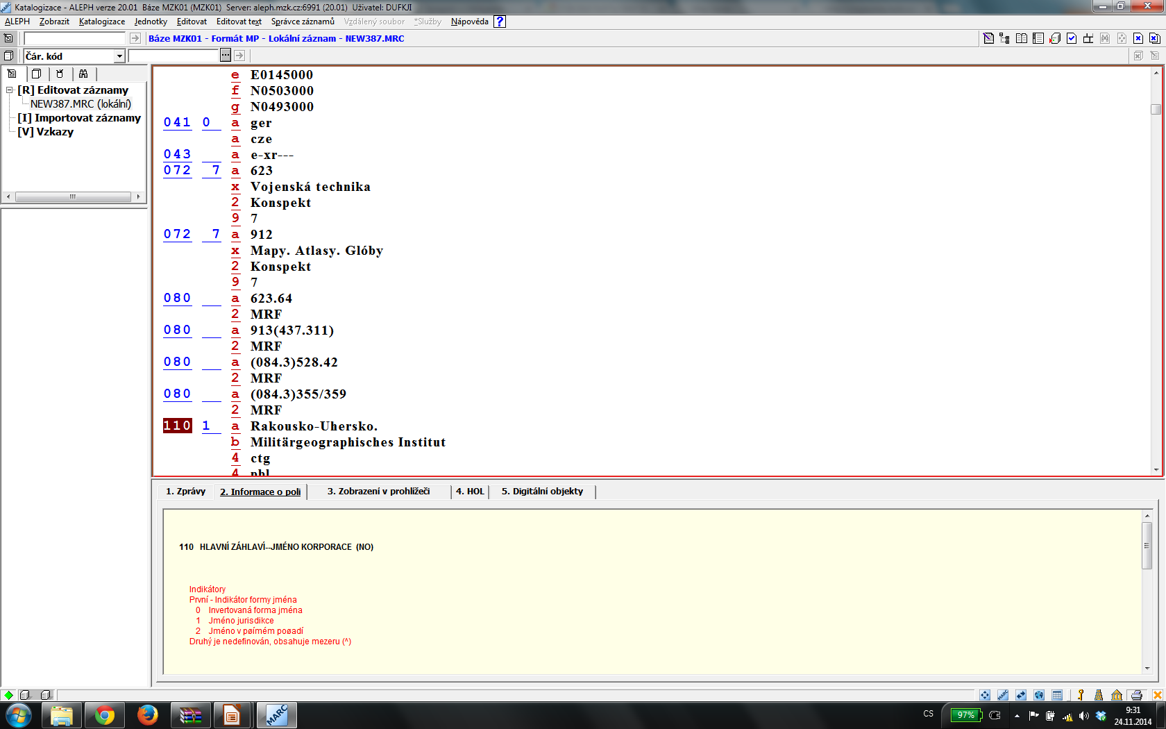
Task: Click the highlighted 110 field tag
Action: pyautogui.click(x=178, y=426)
